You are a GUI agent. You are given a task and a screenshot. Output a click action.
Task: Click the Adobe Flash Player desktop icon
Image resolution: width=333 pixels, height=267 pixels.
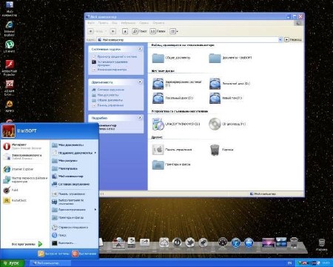(10, 67)
